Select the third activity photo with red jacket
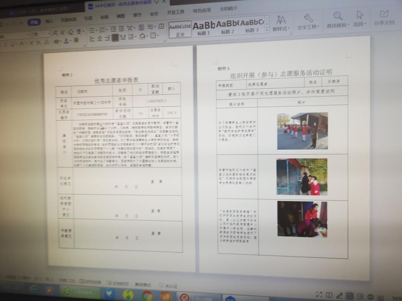The height and width of the screenshot is (301, 402). click(302, 219)
